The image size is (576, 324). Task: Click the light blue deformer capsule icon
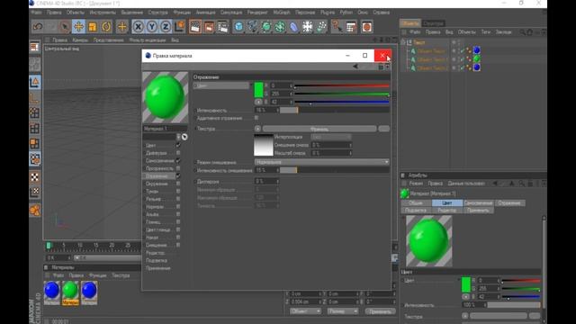pyautogui.click(x=293, y=26)
